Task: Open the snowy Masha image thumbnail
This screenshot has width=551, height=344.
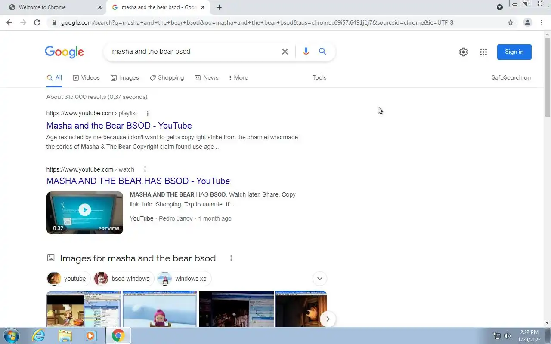Action: [x=160, y=309]
